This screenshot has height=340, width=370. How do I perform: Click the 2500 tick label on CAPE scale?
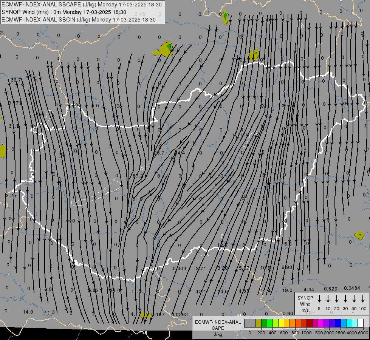[340, 333]
